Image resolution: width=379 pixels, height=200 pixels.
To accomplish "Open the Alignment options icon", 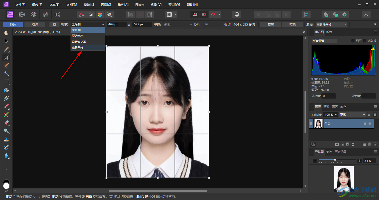I will (x=306, y=14).
